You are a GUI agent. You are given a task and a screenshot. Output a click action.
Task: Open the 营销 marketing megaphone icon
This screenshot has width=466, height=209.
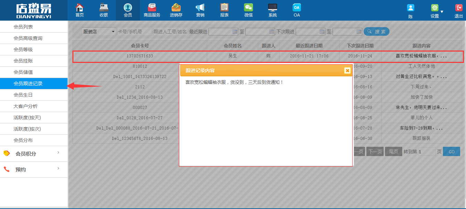pyautogui.click(x=200, y=10)
